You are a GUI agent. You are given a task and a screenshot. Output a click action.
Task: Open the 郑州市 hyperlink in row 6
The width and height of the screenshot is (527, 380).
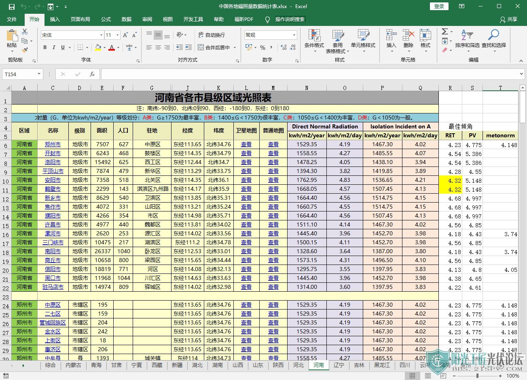click(53, 144)
